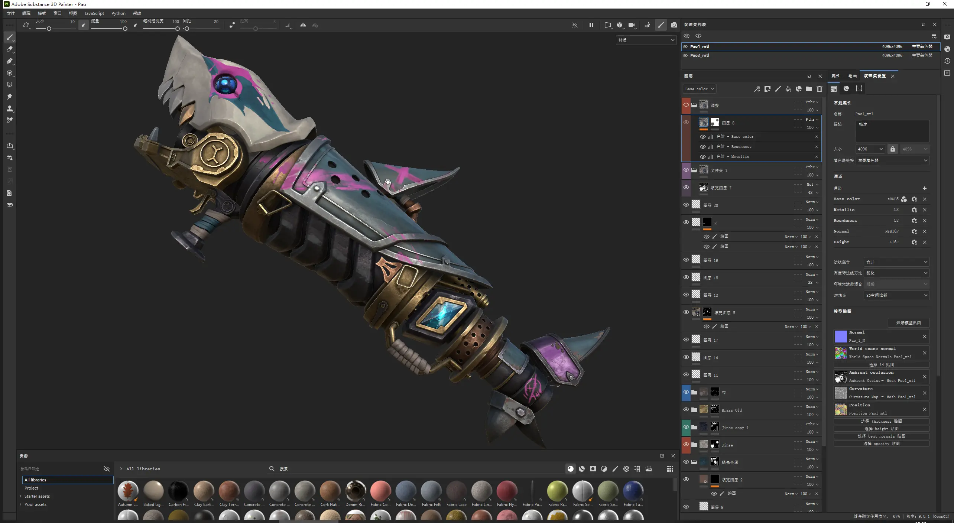The width and height of the screenshot is (954, 523).
Task: Toggle visibility of 色阶 - Roughness effect
Action: click(x=702, y=147)
